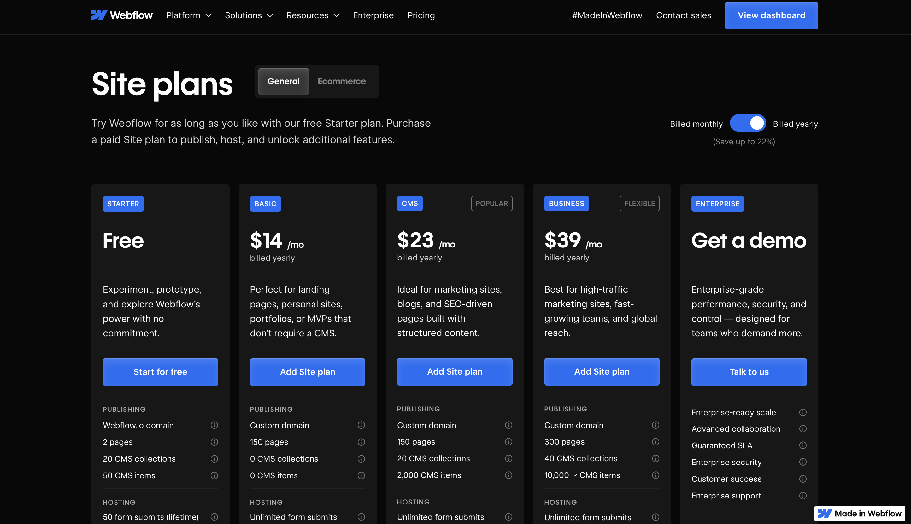Open info icon for Advanced collaboration
This screenshot has width=911, height=524.
[x=802, y=429]
